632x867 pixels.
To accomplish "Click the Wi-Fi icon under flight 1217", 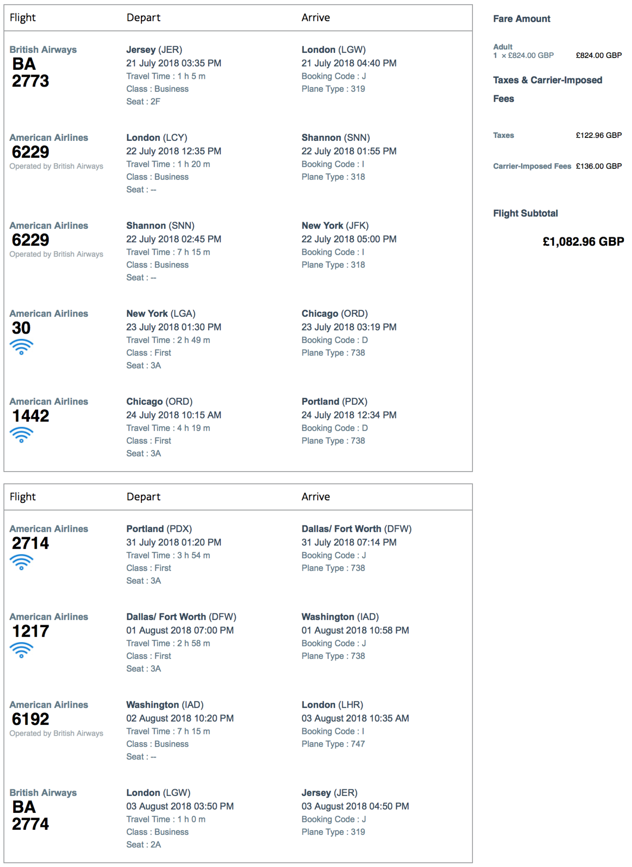I will (21, 650).
